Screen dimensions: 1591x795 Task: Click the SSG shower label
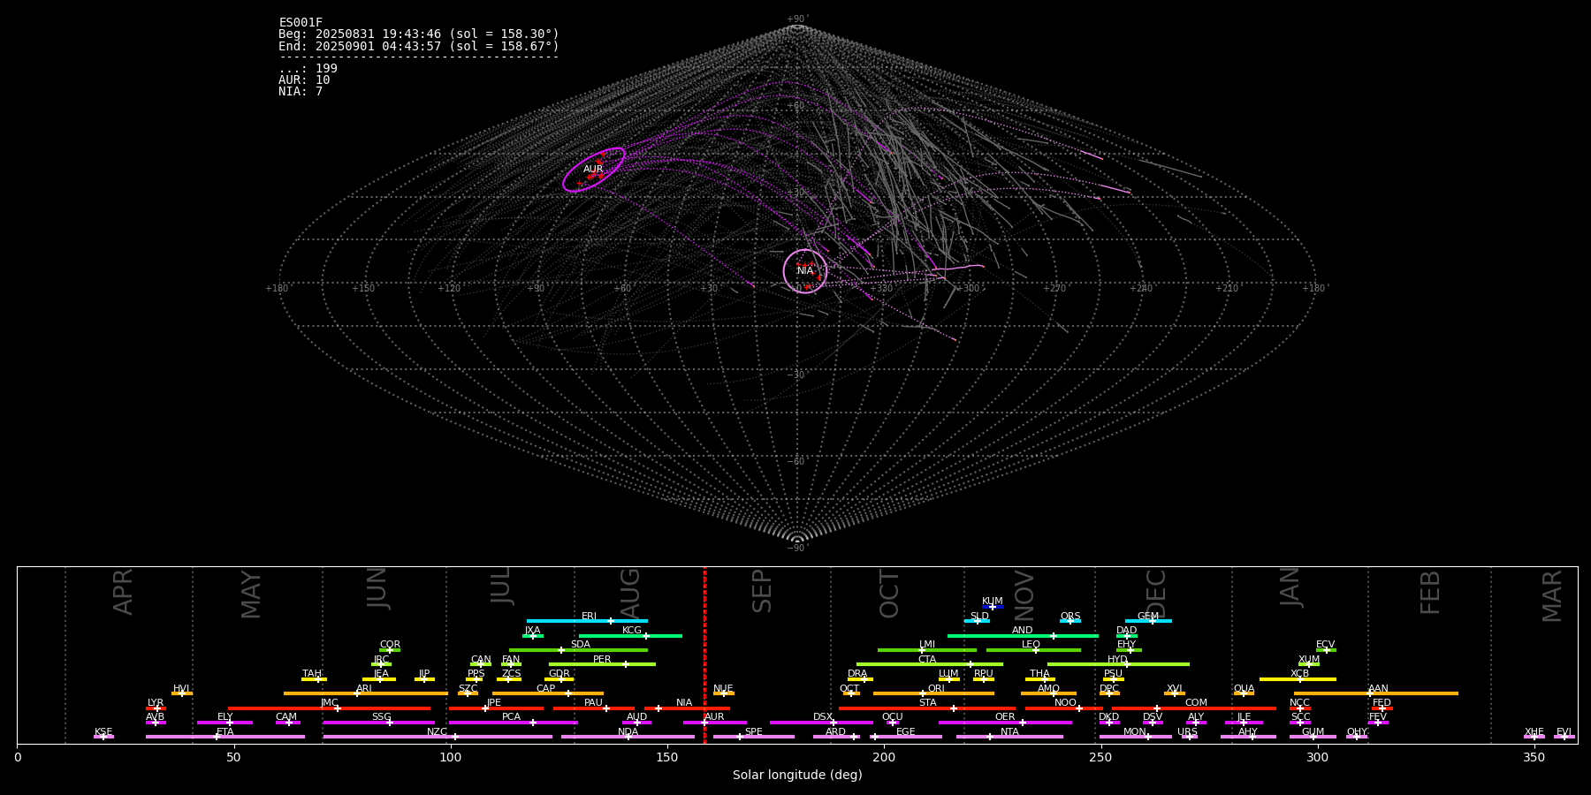(x=382, y=717)
